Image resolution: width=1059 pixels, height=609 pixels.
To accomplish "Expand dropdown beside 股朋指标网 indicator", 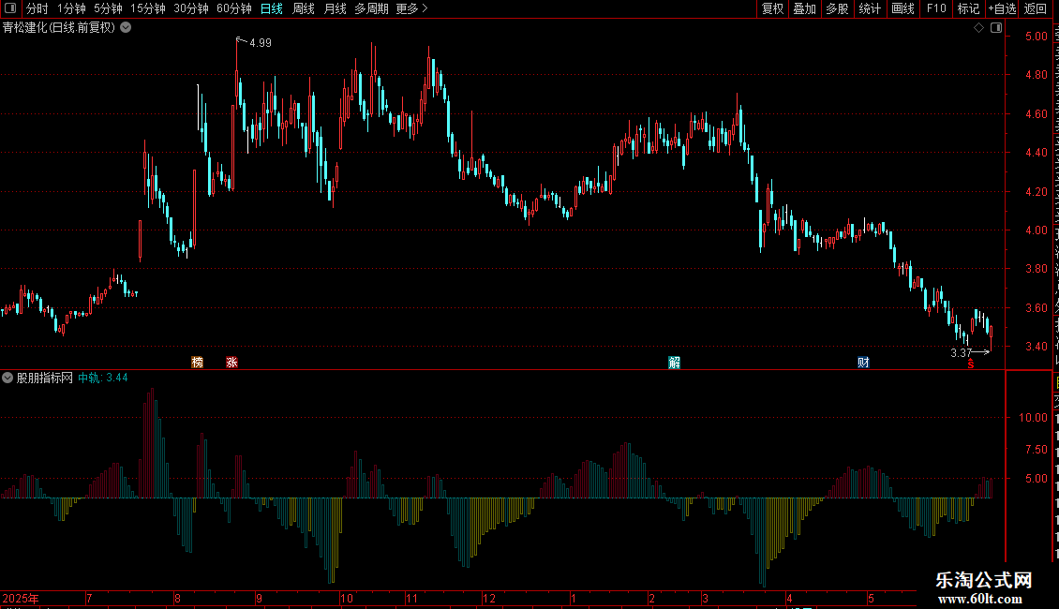I will pyautogui.click(x=7, y=379).
